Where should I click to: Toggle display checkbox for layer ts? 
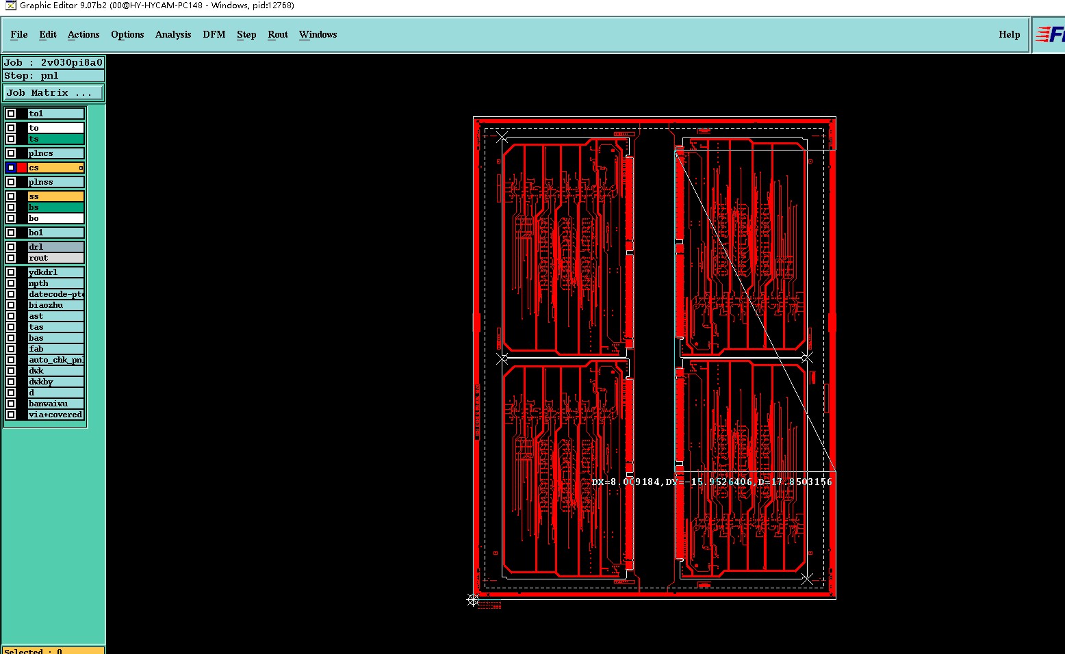pyautogui.click(x=11, y=139)
